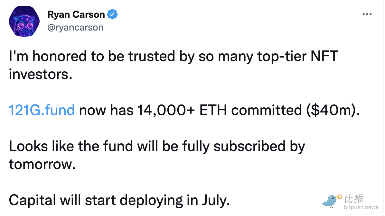Click the word "tomorrow." in the tweet
Image resolution: width=385 pixels, height=216 pixels.
42,164
